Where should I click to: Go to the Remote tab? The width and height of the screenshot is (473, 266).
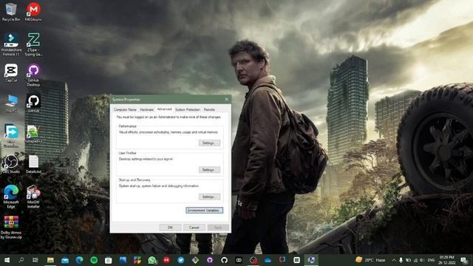tap(209, 109)
